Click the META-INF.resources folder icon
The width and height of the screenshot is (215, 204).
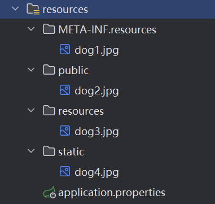coord(49,29)
